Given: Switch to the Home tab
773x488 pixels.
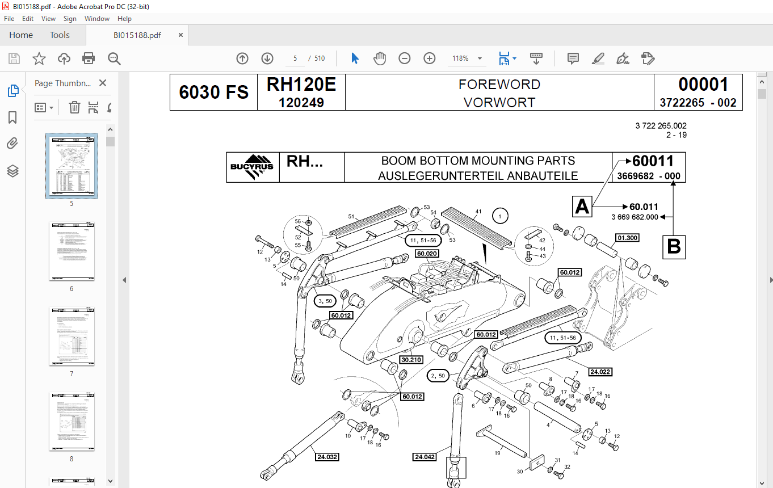Looking at the screenshot, I should tap(21, 35).
